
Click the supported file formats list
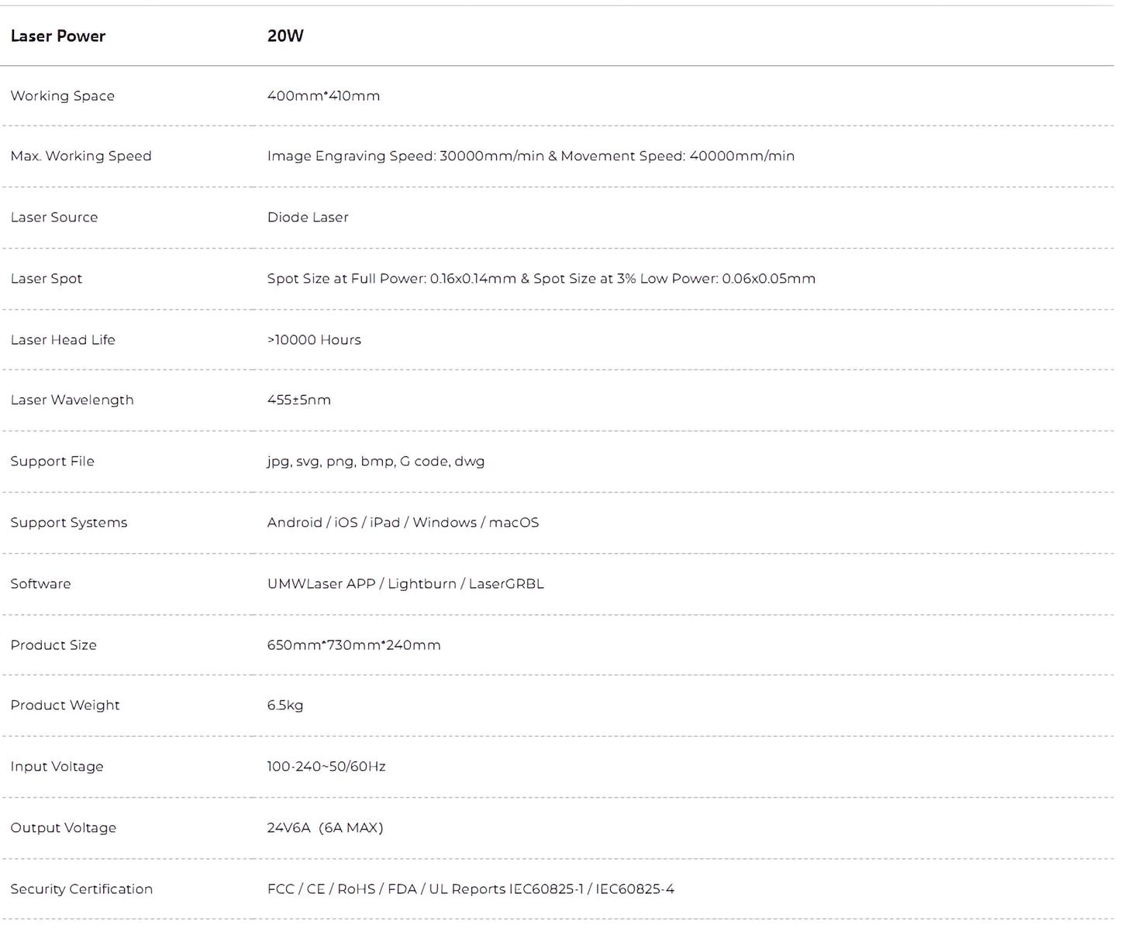[376, 461]
